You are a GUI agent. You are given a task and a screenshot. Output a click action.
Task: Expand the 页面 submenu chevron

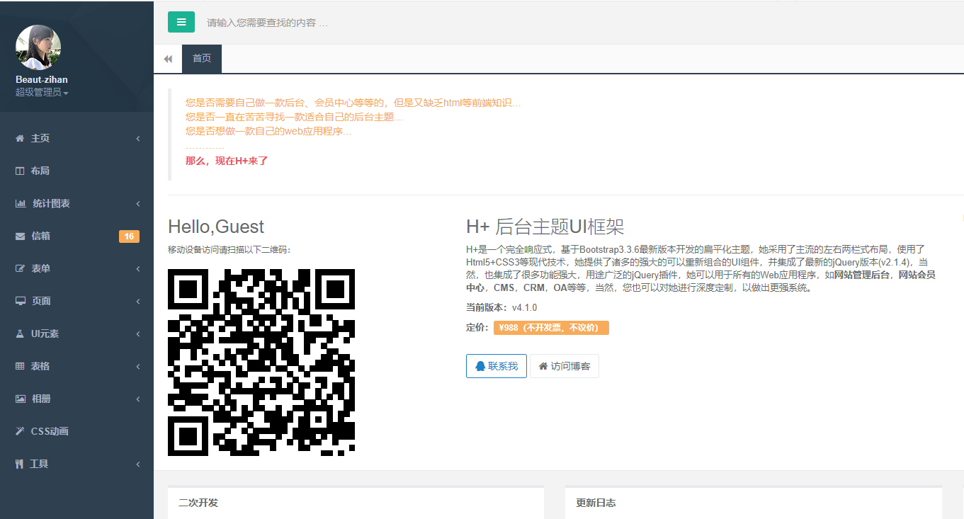(x=138, y=302)
